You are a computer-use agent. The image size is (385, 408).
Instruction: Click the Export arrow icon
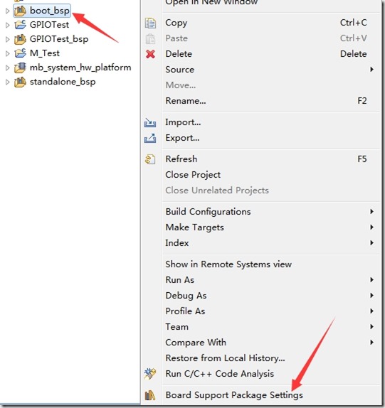coord(150,138)
